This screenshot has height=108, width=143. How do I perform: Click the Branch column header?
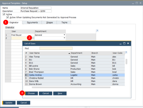pyautogui.click(x=101, y=53)
